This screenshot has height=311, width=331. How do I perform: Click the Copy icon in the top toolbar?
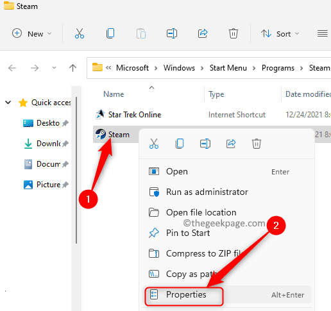click(x=110, y=33)
